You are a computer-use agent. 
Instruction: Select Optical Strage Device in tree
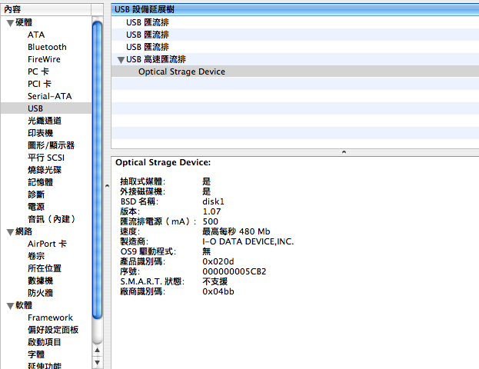point(294,71)
